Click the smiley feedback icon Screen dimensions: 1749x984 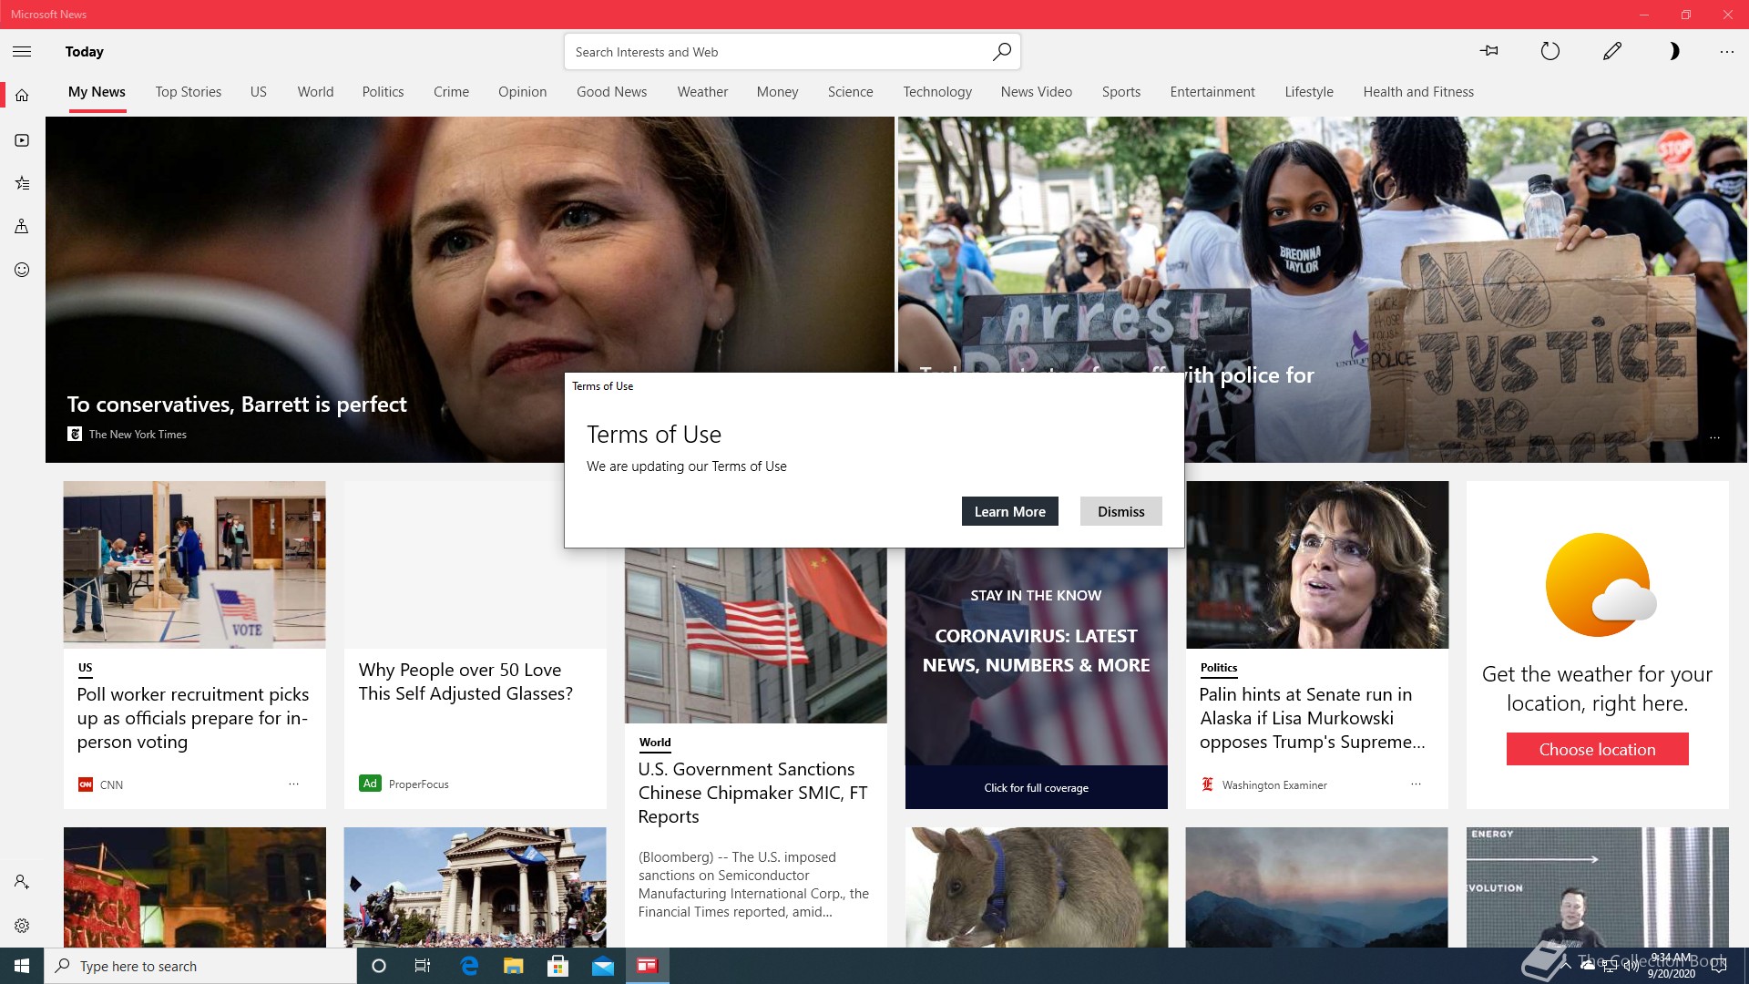(22, 270)
